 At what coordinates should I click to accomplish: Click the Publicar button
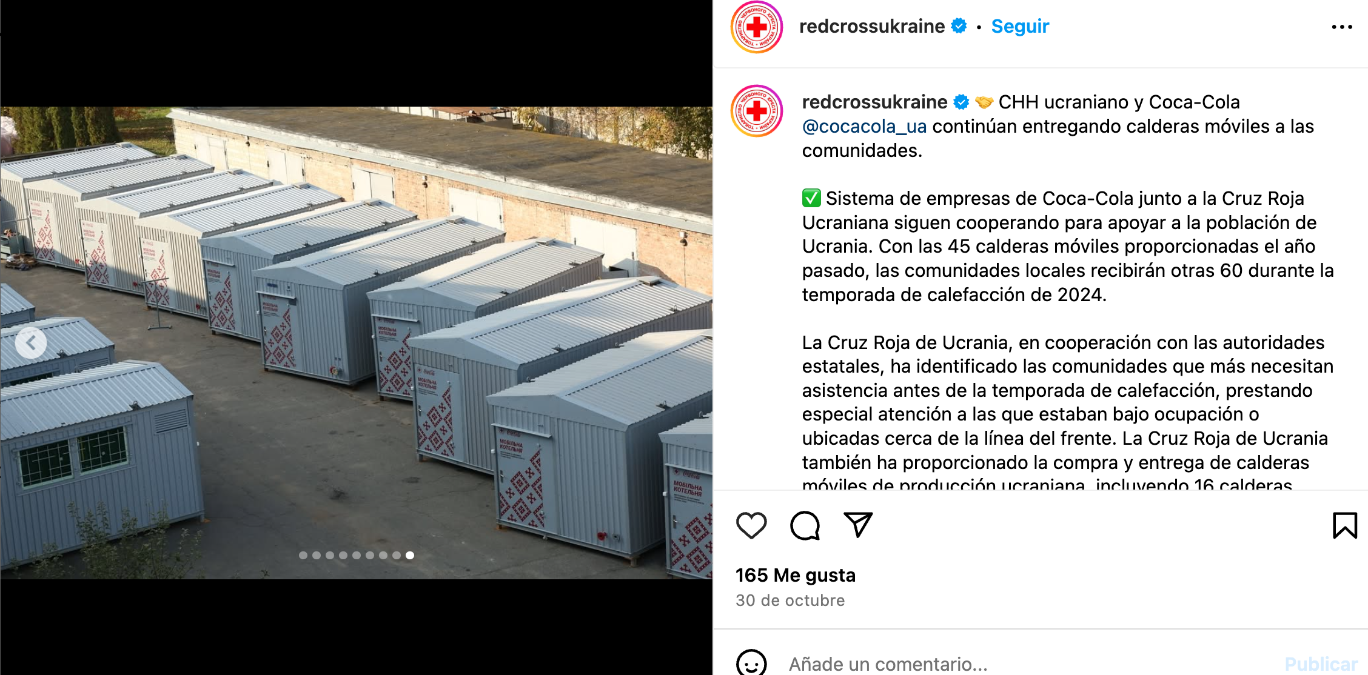point(1321,664)
